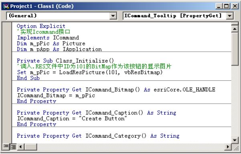Toggle Procedure View button at bottom left
The height and width of the screenshot is (154, 241).
click(6, 147)
